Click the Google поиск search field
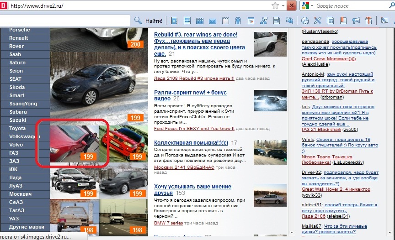This screenshot has height=240, width=395. pyautogui.click(x=351, y=5)
